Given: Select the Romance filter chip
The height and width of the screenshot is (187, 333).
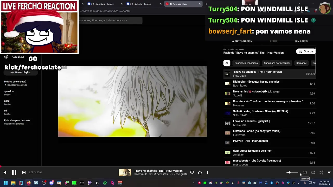Looking at the screenshot, I should (x=301, y=63).
